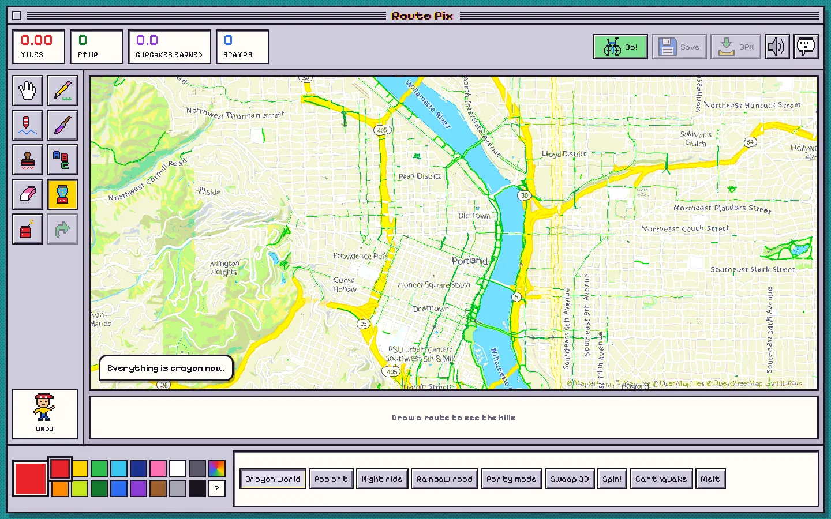Trigger the Spin! effect
The height and width of the screenshot is (519, 831).
click(612, 479)
